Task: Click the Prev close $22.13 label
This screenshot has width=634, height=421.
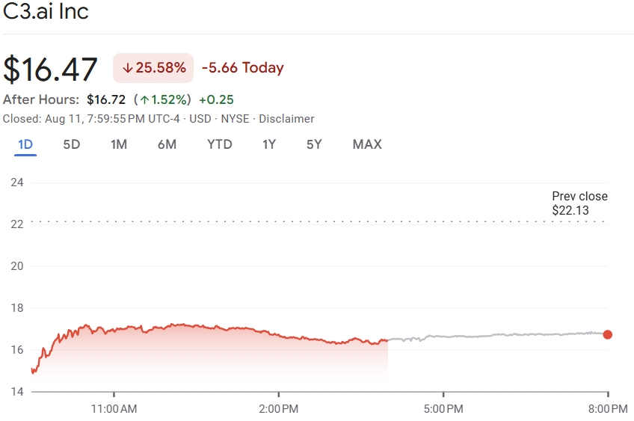Action: [579, 203]
